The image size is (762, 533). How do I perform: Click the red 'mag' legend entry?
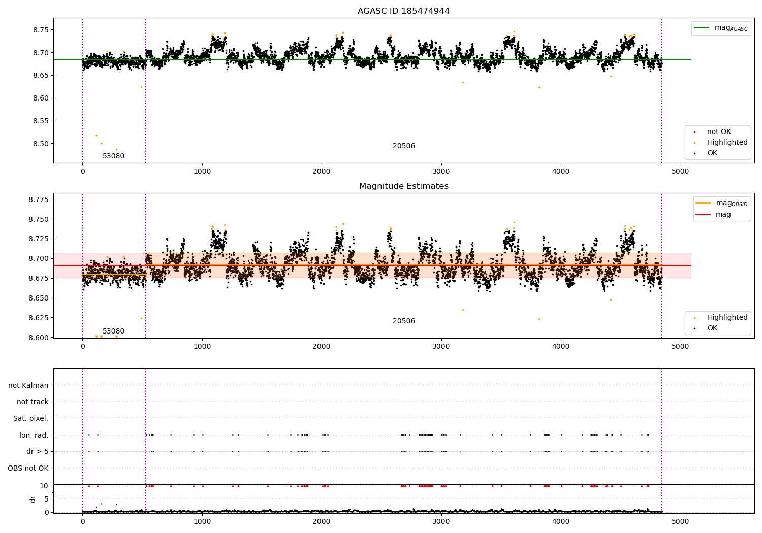723,215
